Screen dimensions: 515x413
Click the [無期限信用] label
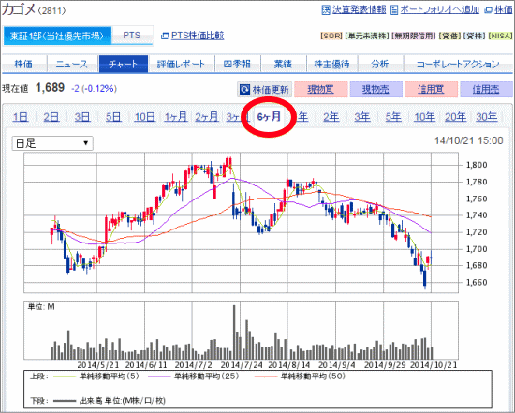[x=414, y=36]
